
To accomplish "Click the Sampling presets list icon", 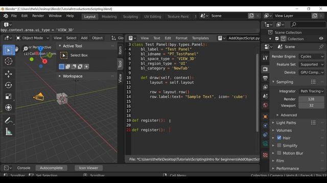I will [313, 82].
